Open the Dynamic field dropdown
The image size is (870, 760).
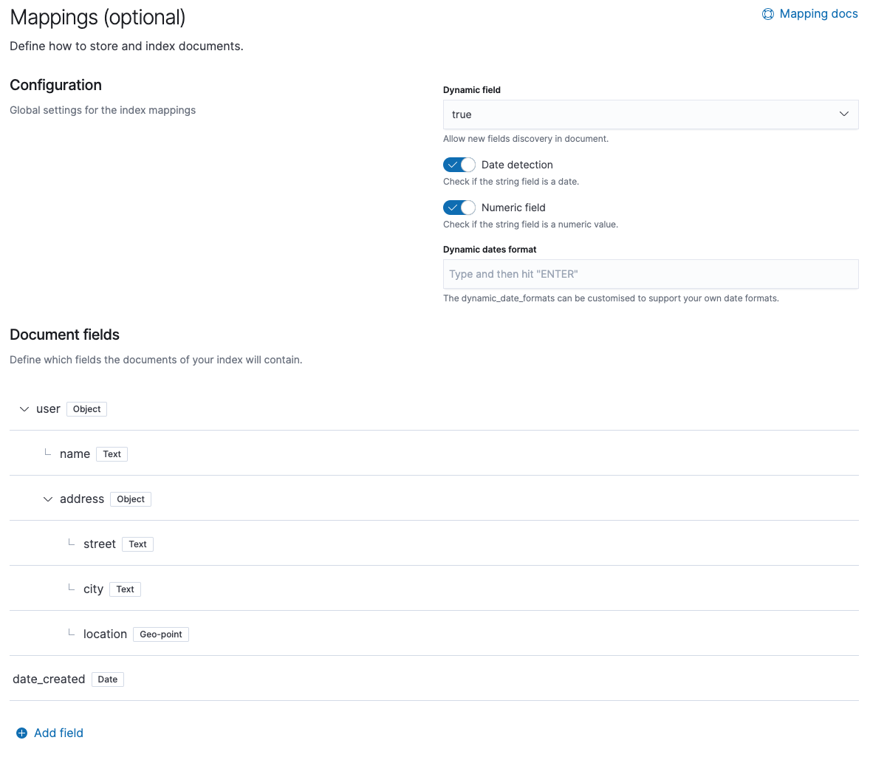tap(650, 114)
